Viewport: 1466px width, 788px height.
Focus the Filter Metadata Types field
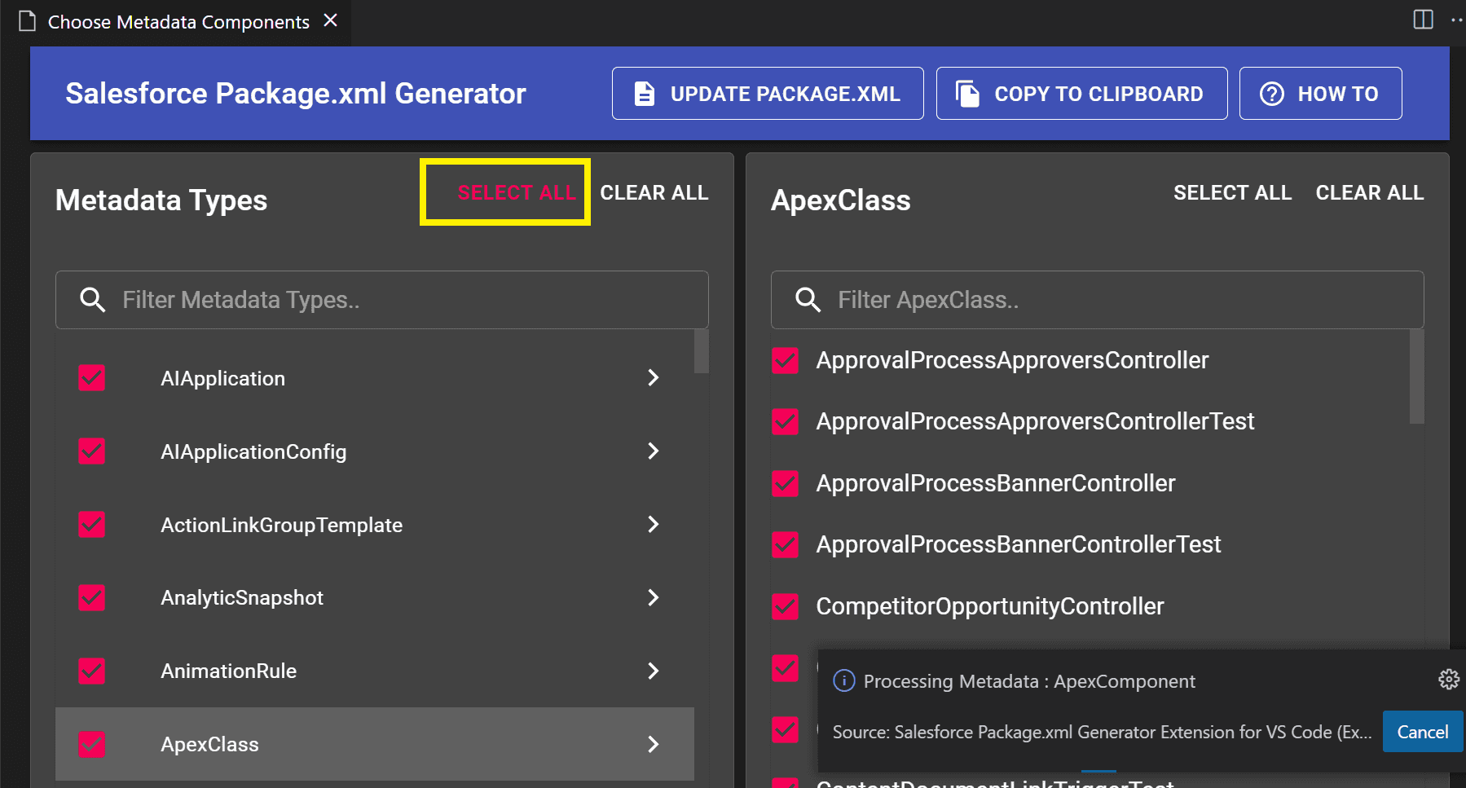click(x=382, y=300)
